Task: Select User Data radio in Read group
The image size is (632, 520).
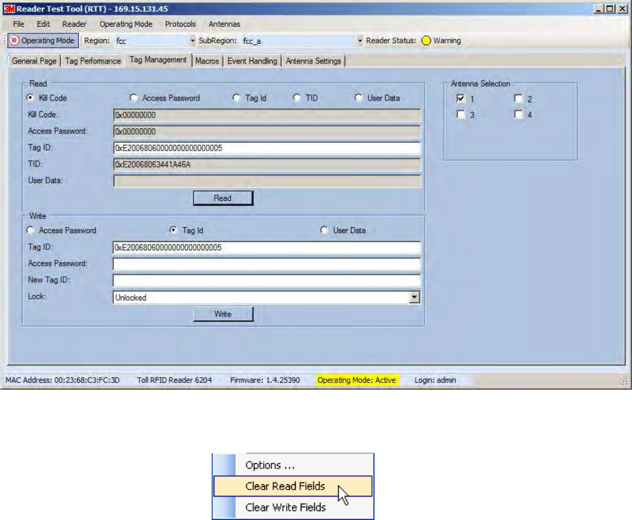Action: tap(359, 97)
